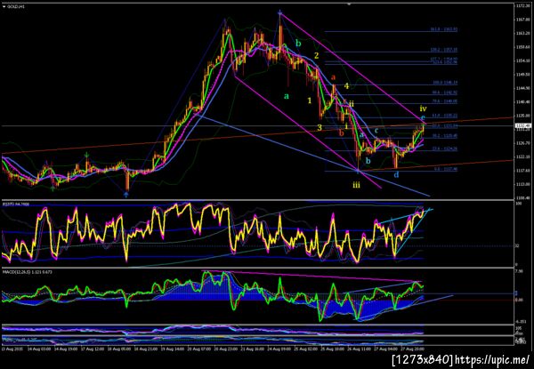The image size is (534, 369).
Task: Select the 100.0 Fibonacci level label
Action: [x=445, y=83]
